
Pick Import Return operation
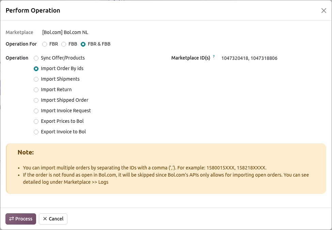(x=36, y=90)
